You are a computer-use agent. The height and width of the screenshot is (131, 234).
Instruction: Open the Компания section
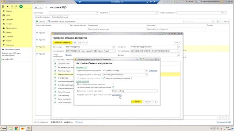(10, 45)
